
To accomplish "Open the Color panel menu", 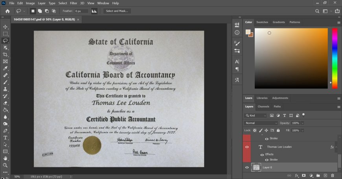I will point(339,22).
